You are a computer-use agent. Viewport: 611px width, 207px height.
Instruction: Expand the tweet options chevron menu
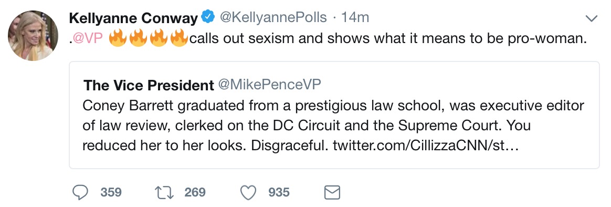(592, 18)
